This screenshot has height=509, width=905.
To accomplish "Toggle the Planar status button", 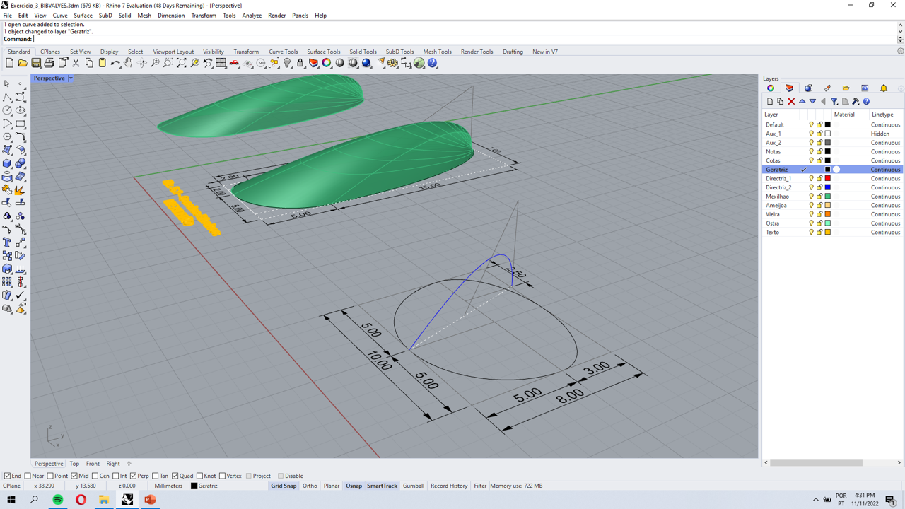I will pyautogui.click(x=332, y=486).
